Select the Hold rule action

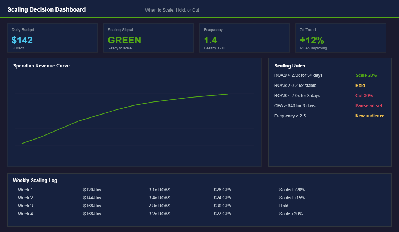(360, 85)
